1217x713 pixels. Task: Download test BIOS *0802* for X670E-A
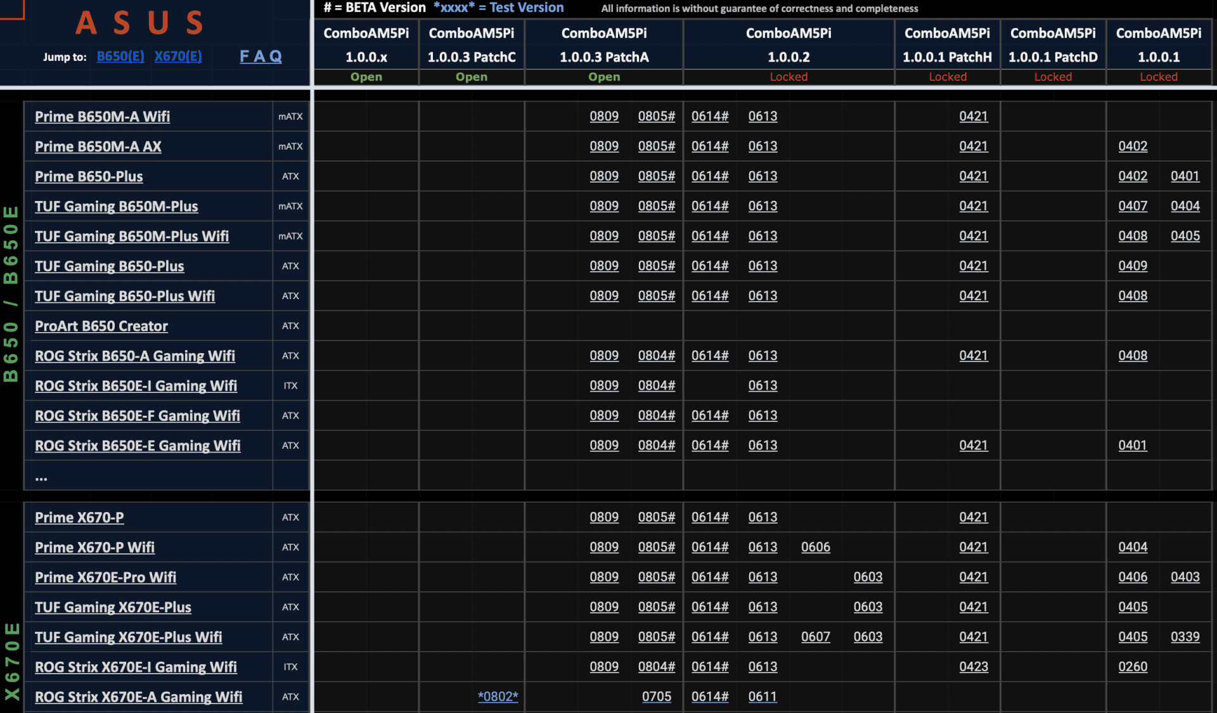tap(498, 697)
